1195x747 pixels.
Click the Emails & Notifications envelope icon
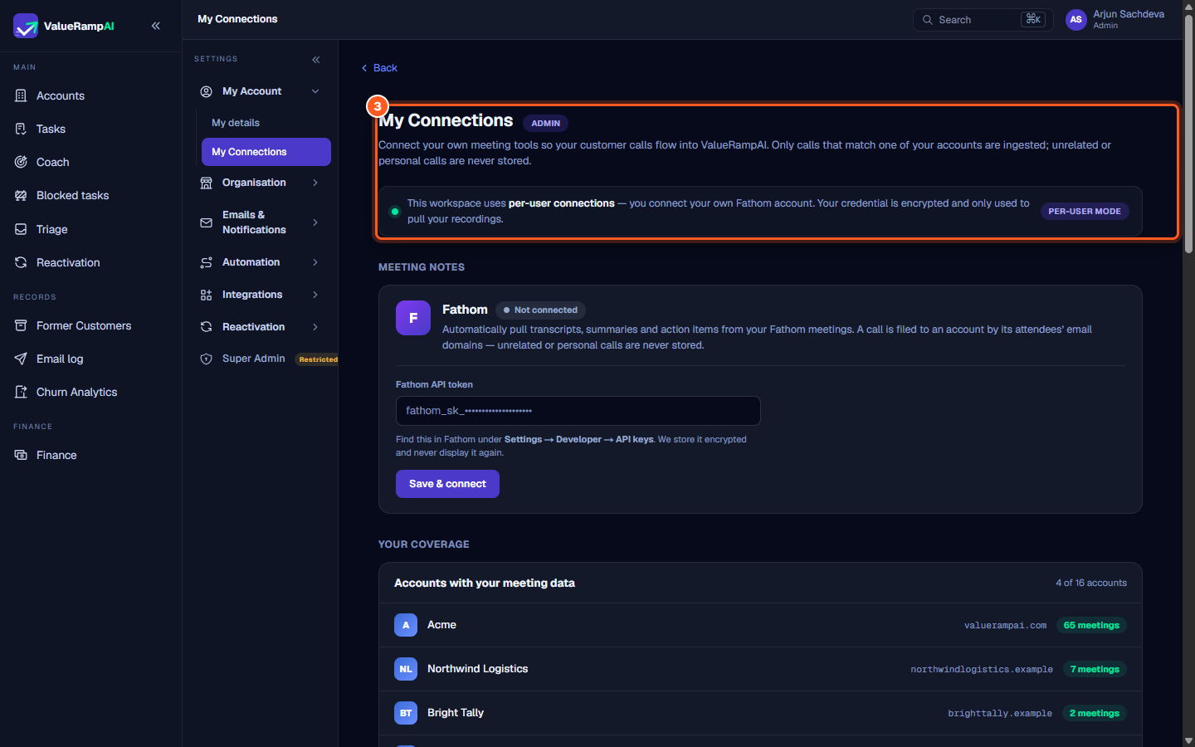click(207, 222)
